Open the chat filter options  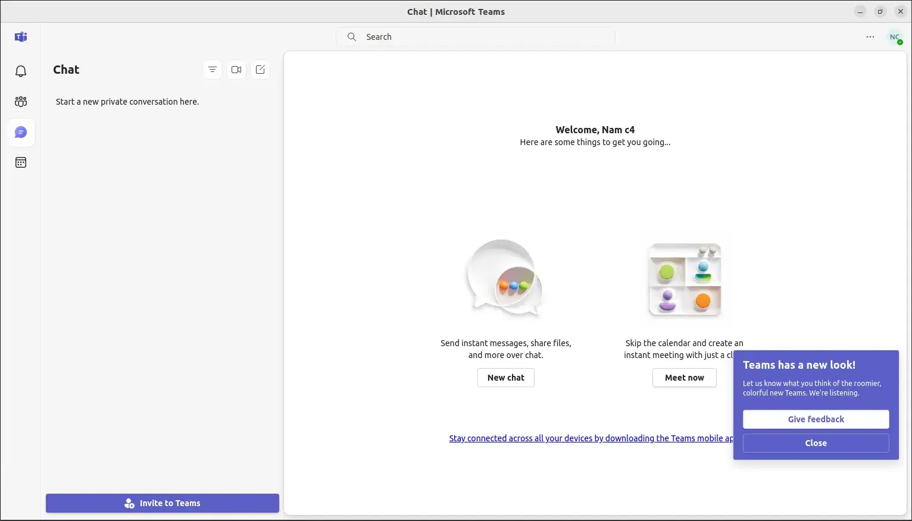pyautogui.click(x=213, y=70)
